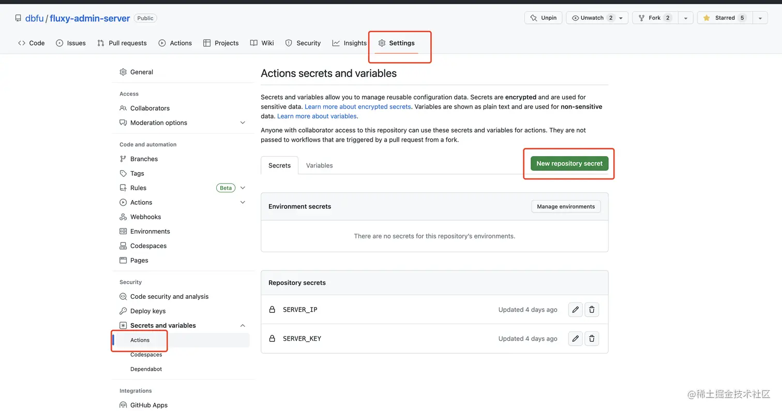This screenshot has width=782, height=411.
Task: Switch to the Variables tab
Action: pos(320,165)
